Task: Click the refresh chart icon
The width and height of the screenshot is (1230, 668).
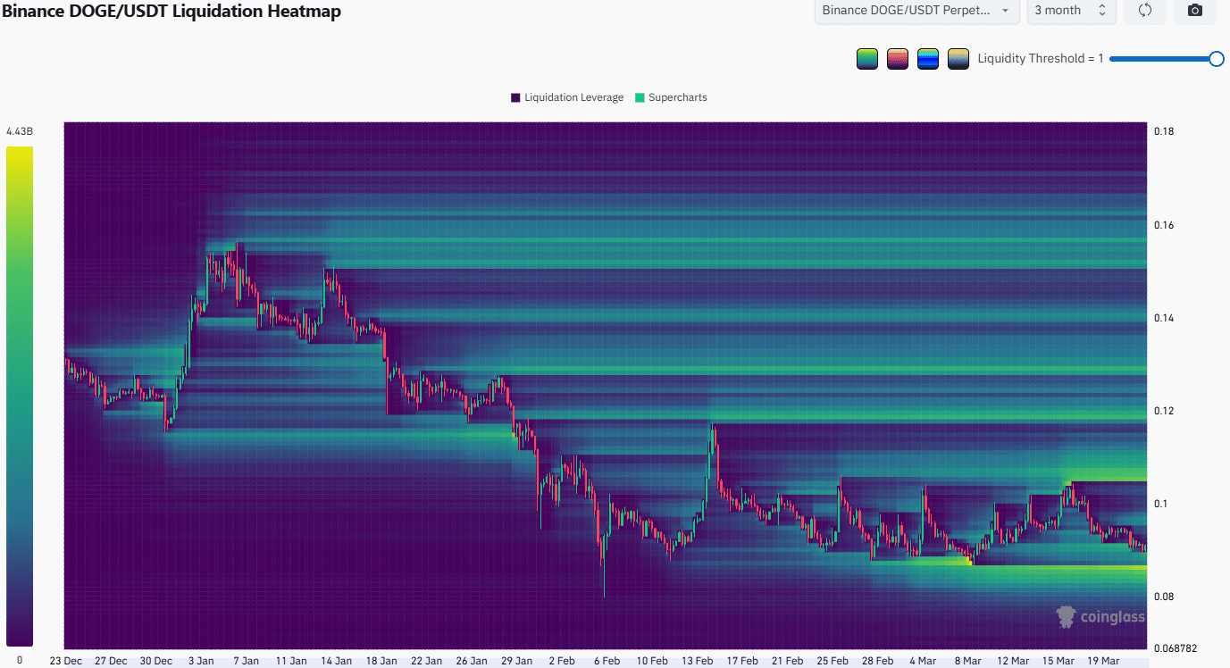Action: 1144,11
